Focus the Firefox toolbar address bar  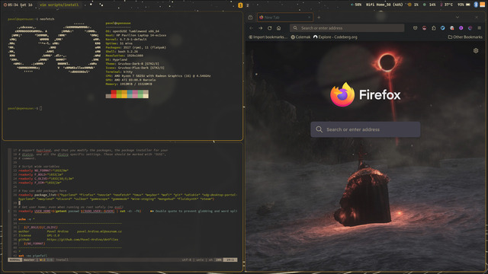347,28
